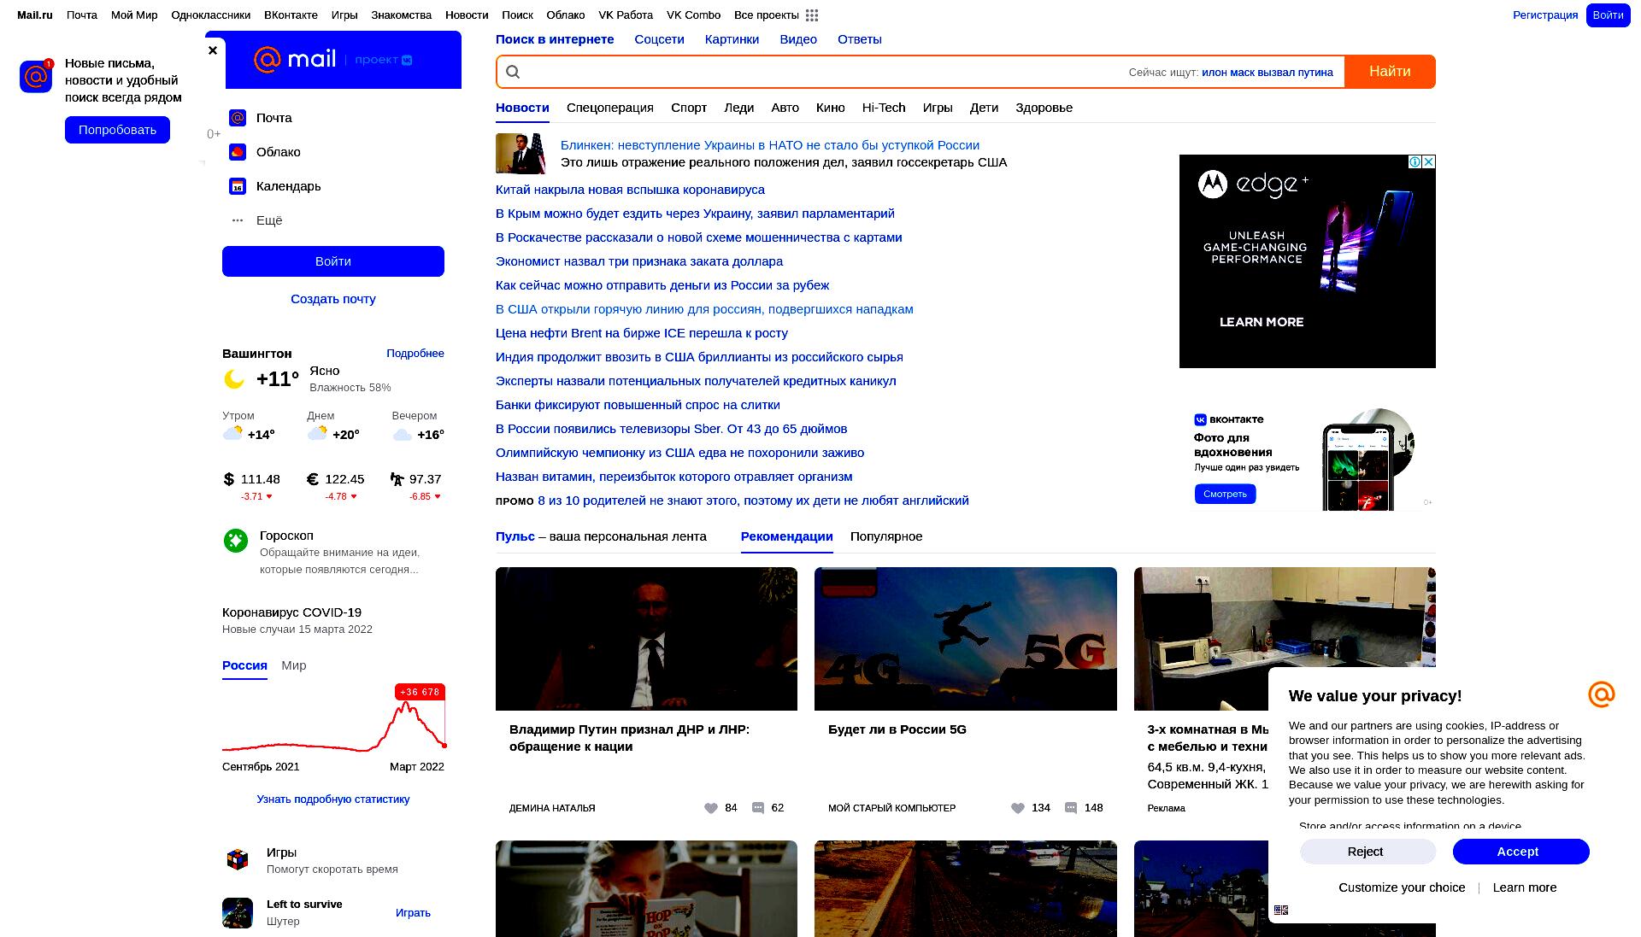Click the search magnifier icon
The image size is (1641, 937).
(513, 72)
